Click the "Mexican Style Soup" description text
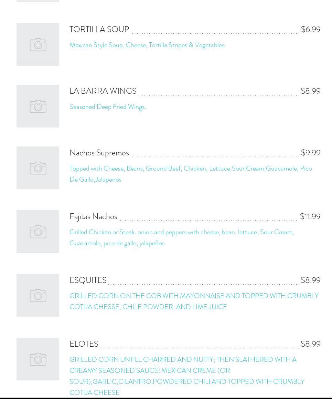 pyautogui.click(x=147, y=45)
